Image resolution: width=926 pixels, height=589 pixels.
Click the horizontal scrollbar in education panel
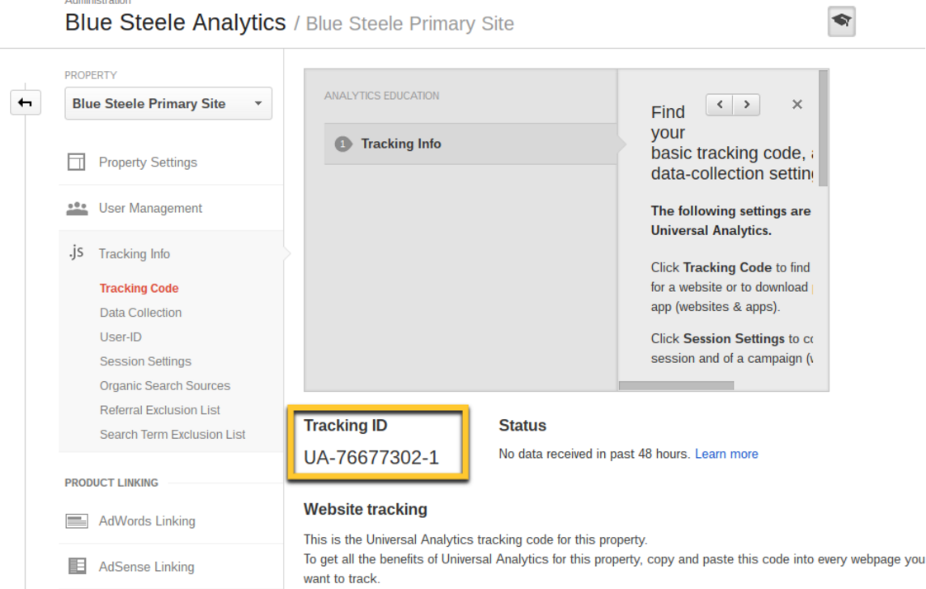click(x=676, y=385)
